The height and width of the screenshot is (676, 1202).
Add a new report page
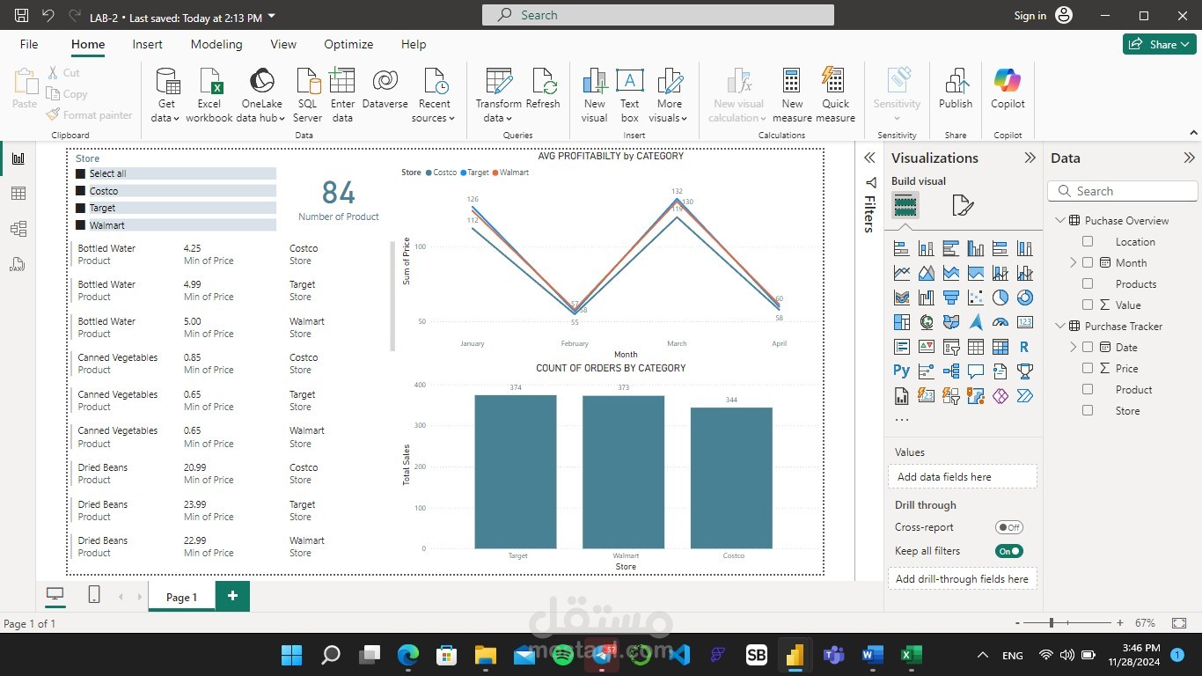coord(232,596)
